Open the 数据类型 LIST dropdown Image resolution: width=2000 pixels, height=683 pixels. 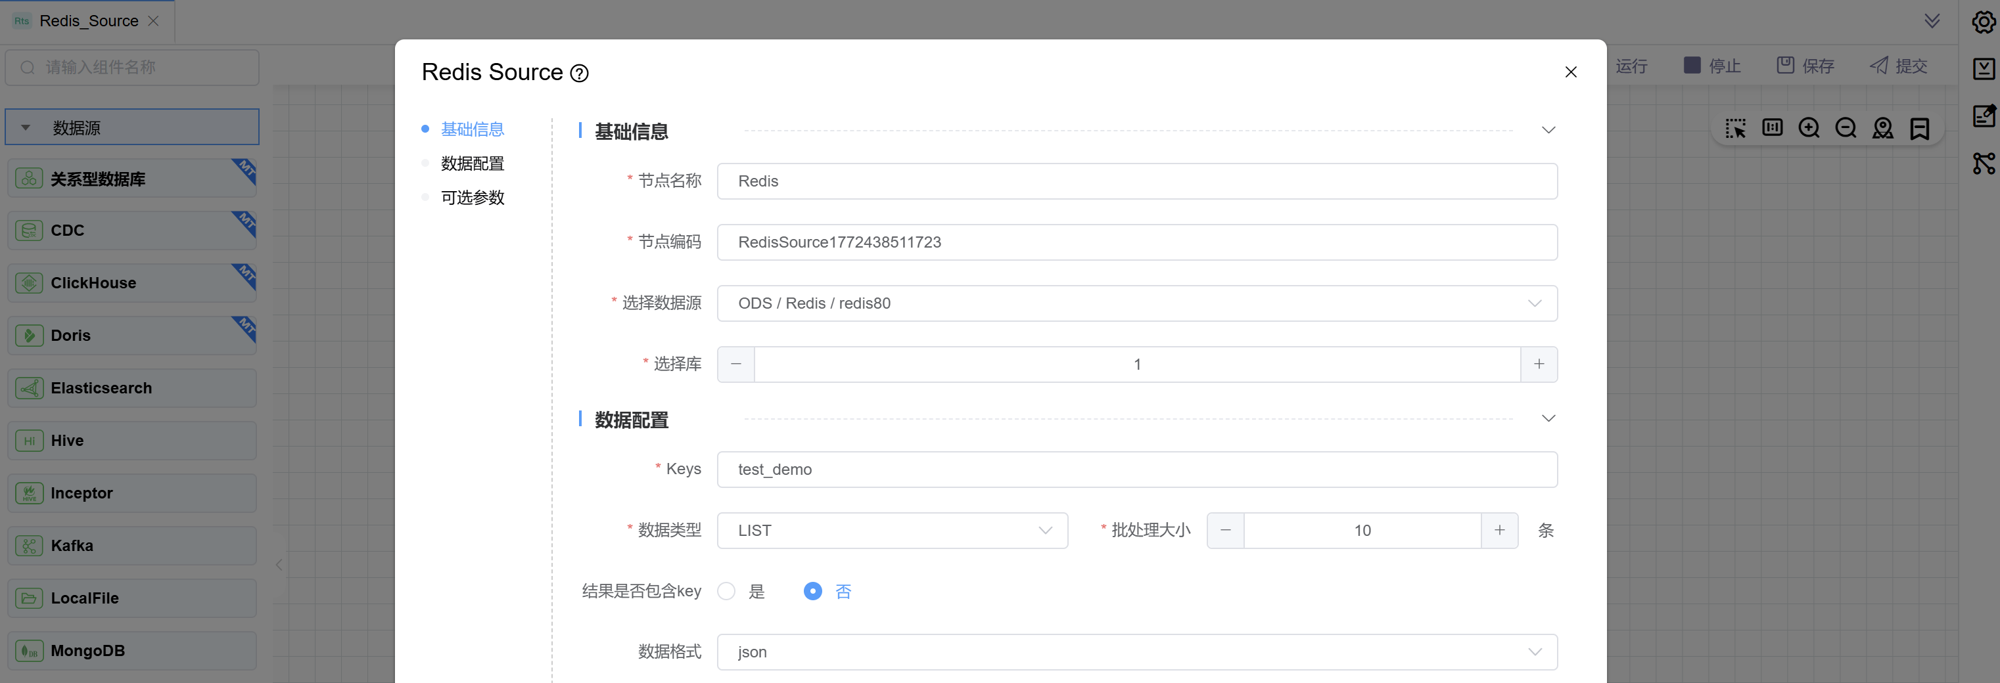tap(891, 531)
